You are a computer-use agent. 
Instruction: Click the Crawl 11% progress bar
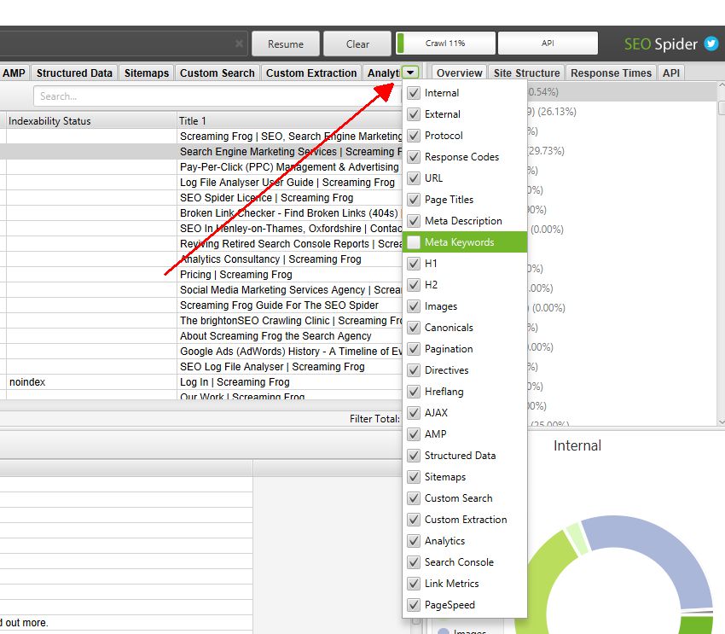[x=445, y=44]
